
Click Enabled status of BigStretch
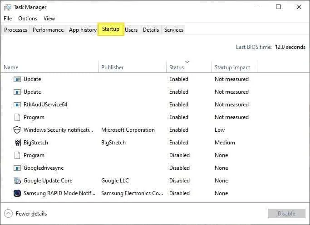point(179,143)
